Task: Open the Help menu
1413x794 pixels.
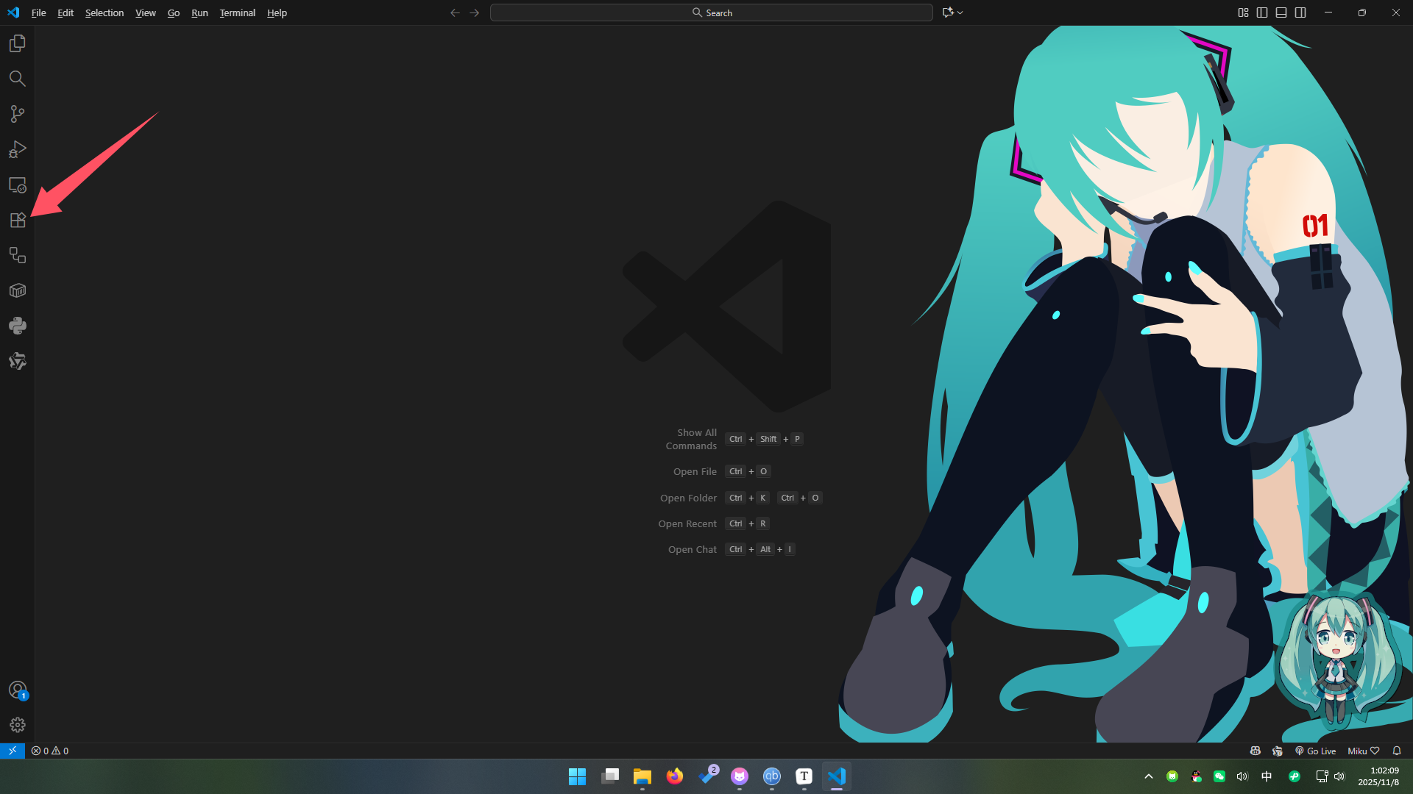Action: 277,12
